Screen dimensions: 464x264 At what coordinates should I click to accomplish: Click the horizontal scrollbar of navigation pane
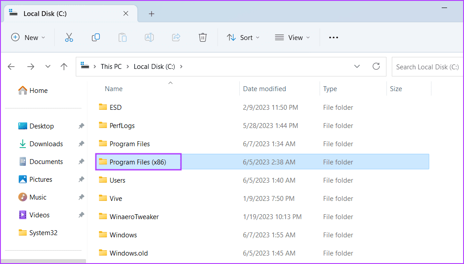(44, 261)
